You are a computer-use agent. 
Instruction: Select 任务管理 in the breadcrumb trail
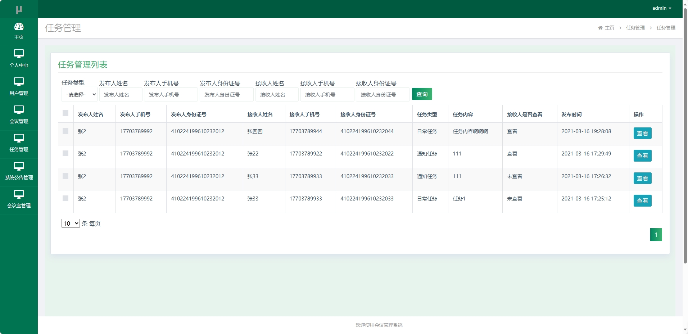point(635,28)
